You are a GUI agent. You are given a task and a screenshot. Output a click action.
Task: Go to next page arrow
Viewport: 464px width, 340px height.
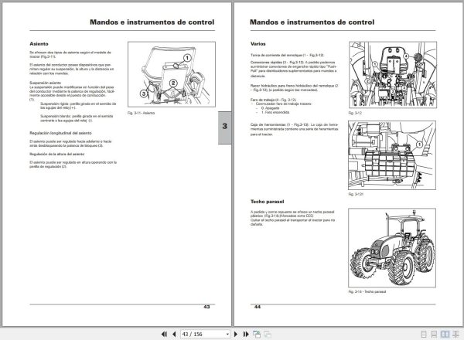tap(236, 334)
